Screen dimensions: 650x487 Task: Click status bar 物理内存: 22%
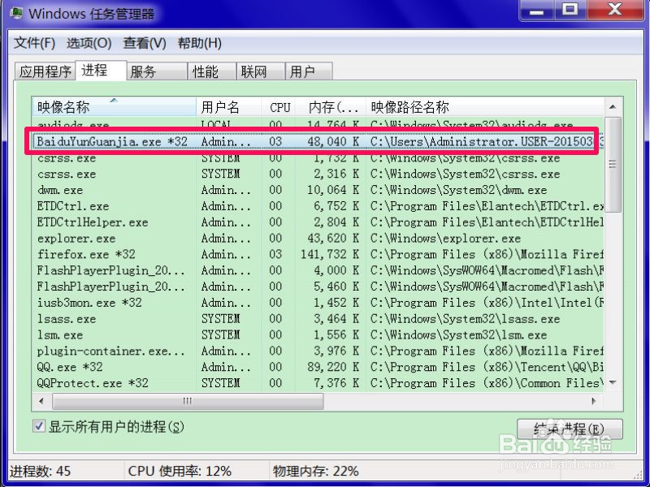pos(316,472)
